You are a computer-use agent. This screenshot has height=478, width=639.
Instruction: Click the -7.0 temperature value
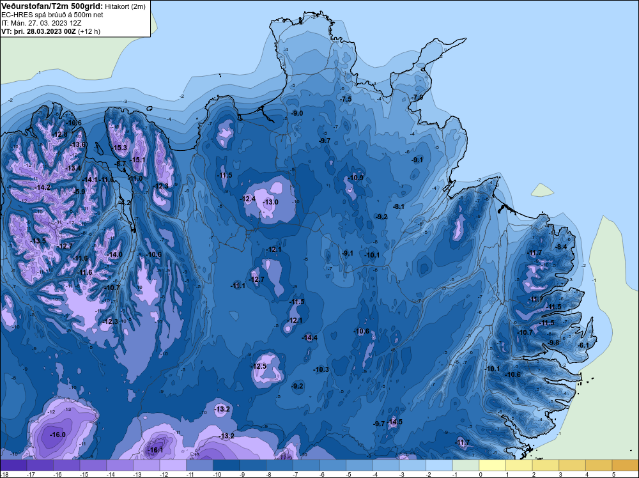[x=417, y=97]
